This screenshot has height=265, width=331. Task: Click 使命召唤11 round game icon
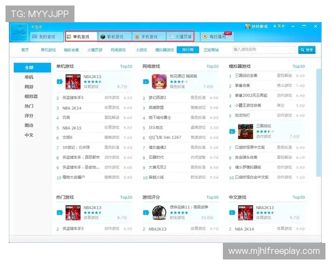click(x=159, y=213)
